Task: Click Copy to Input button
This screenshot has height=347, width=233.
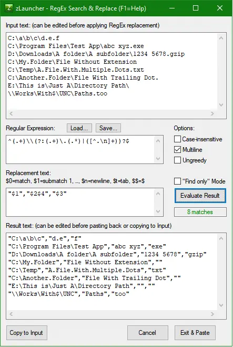Action: (26, 333)
